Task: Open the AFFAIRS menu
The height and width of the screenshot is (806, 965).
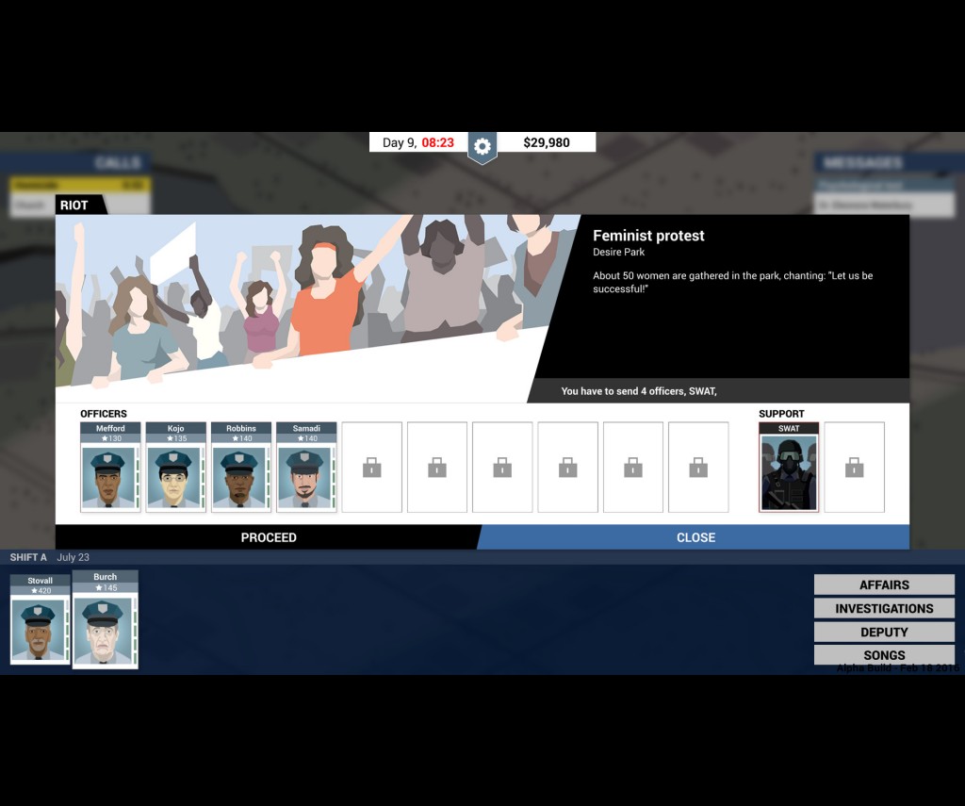Action: [884, 585]
